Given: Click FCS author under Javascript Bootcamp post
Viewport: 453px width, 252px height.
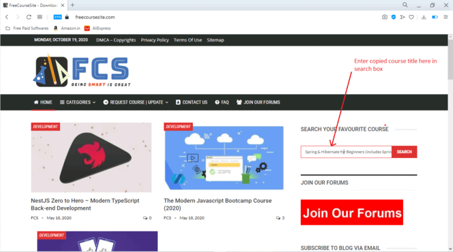Looking at the screenshot, I should click(x=168, y=218).
